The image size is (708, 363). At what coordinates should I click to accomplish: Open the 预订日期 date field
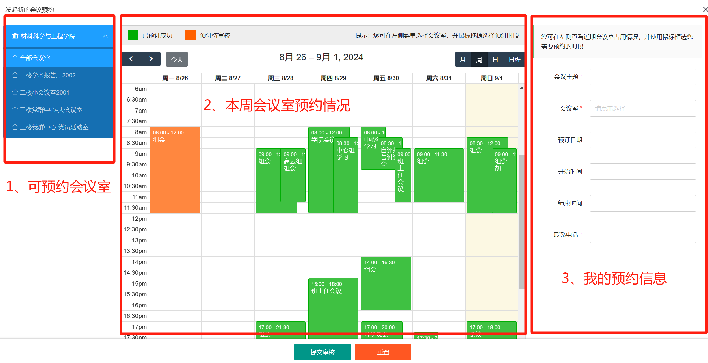(642, 140)
